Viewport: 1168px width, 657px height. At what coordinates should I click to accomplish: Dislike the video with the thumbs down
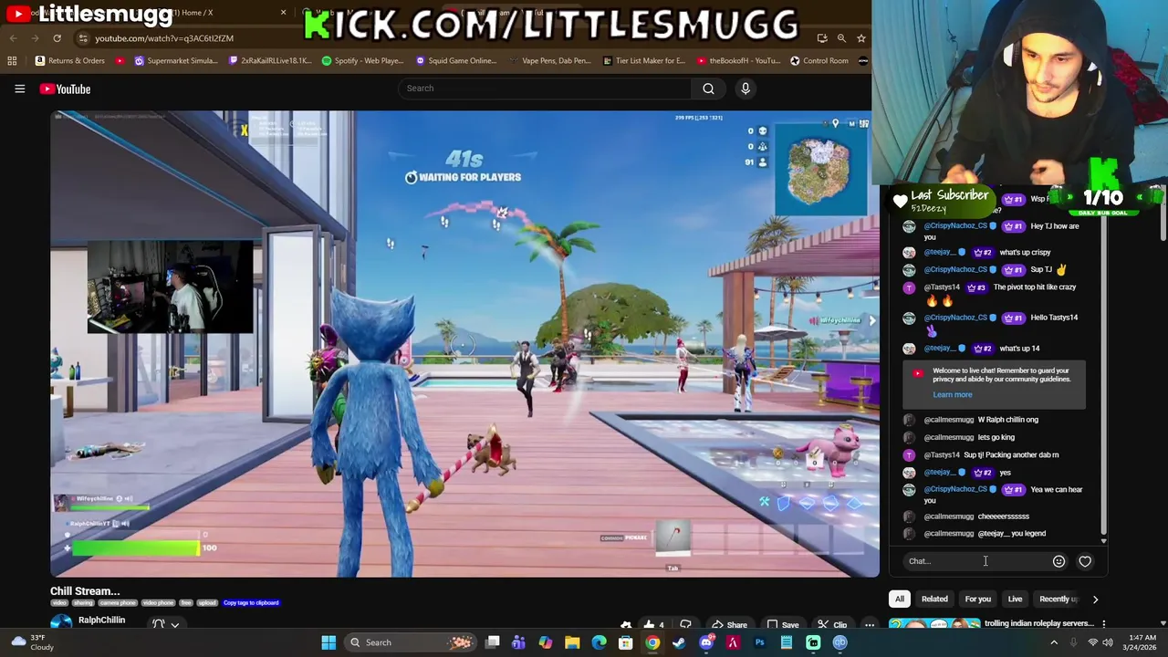pyautogui.click(x=685, y=625)
